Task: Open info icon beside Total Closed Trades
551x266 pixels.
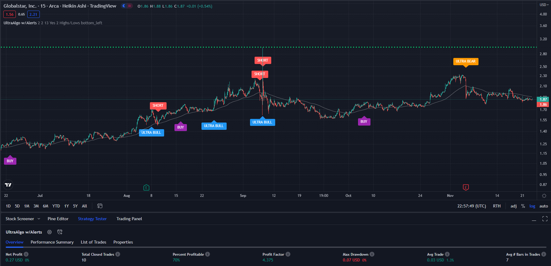Action: pos(118,254)
